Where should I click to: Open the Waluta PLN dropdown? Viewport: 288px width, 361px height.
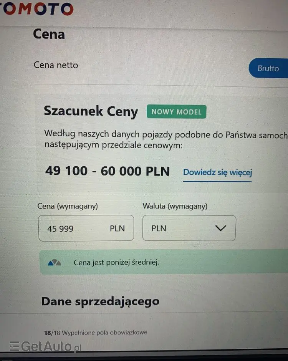click(x=189, y=228)
